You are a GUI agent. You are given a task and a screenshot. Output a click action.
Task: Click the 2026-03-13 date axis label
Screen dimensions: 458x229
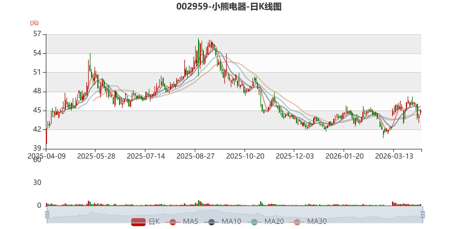tap(394, 156)
